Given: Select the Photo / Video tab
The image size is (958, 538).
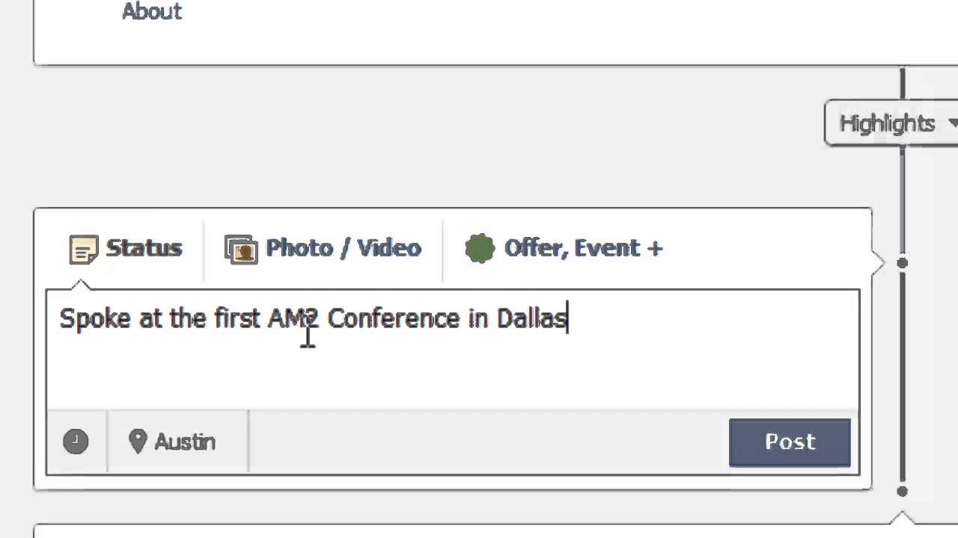Looking at the screenshot, I should (x=343, y=248).
